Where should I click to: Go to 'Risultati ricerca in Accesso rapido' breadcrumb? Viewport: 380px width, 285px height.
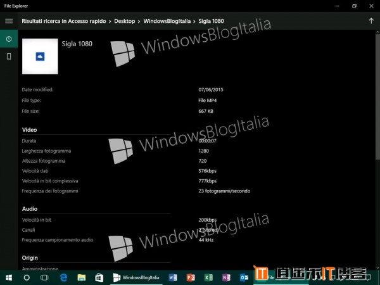pos(64,21)
